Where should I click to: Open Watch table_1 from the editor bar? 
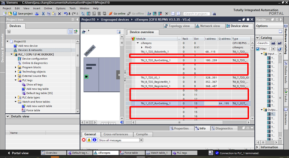(x=158, y=153)
